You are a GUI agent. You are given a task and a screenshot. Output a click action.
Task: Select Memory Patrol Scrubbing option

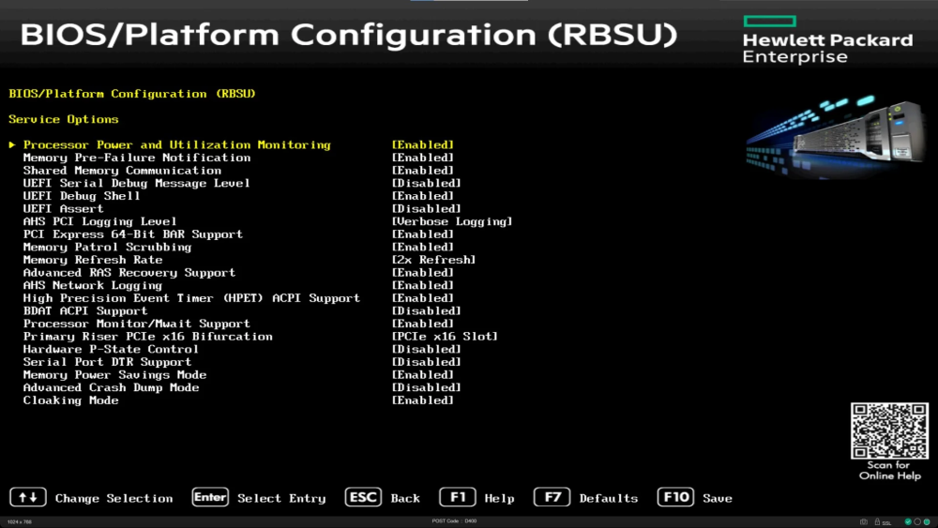pyautogui.click(x=107, y=247)
